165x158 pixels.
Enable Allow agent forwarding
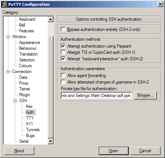63,76
